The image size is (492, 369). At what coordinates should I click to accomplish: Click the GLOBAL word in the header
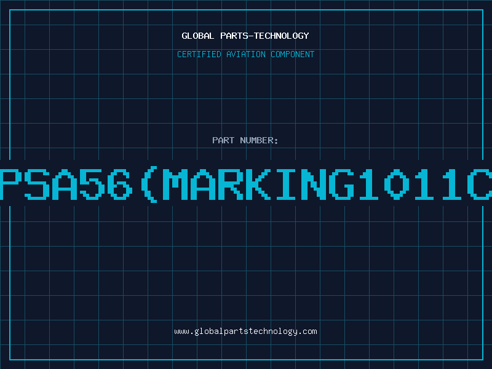point(197,36)
